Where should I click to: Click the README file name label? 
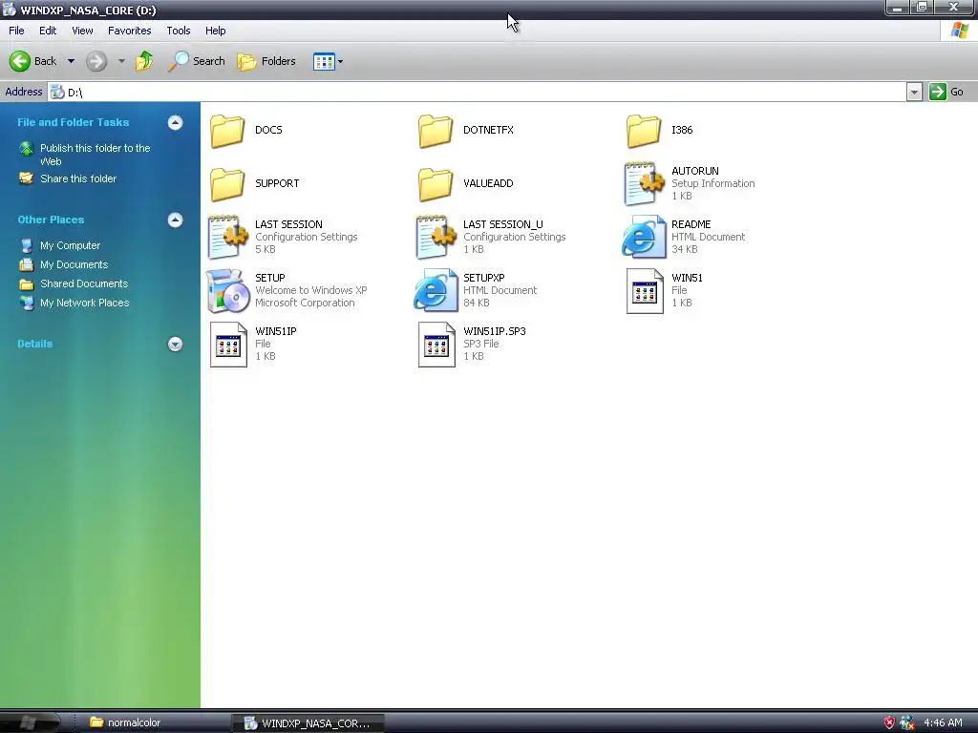click(x=691, y=224)
